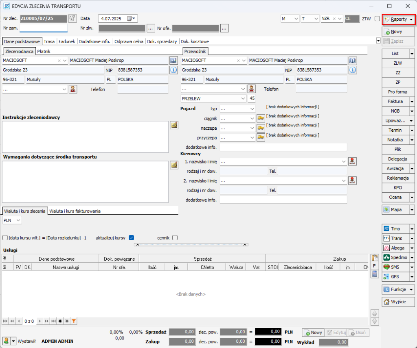Click the Wyjście exit button
417x348 pixels.
(x=397, y=302)
